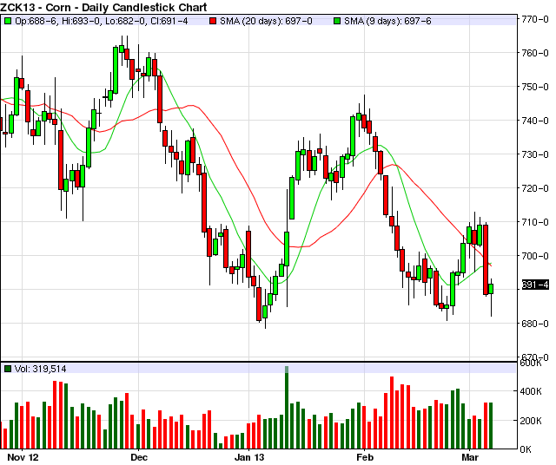Click the 'Mar' date axis label
The width and height of the screenshot is (556, 465).
click(x=470, y=457)
